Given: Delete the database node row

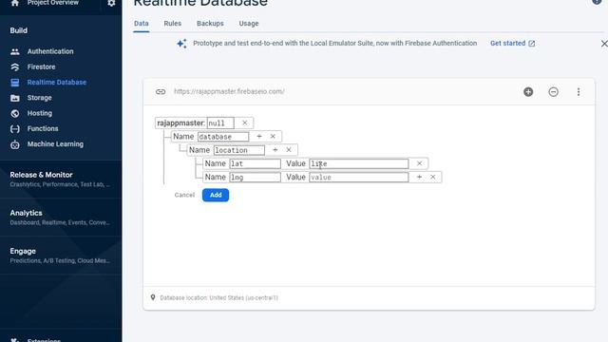Looking at the screenshot, I should pyautogui.click(x=273, y=137).
